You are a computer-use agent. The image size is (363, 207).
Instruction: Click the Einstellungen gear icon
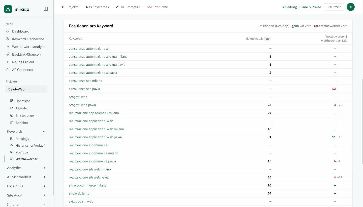[x=12, y=115]
